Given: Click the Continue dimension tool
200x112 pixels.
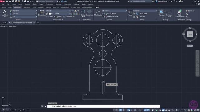Looking at the screenshot, I should [x=68, y=16].
